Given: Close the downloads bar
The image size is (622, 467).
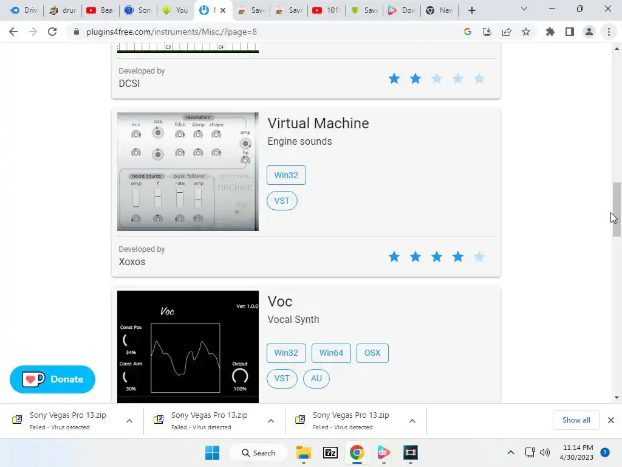Looking at the screenshot, I should [611, 420].
